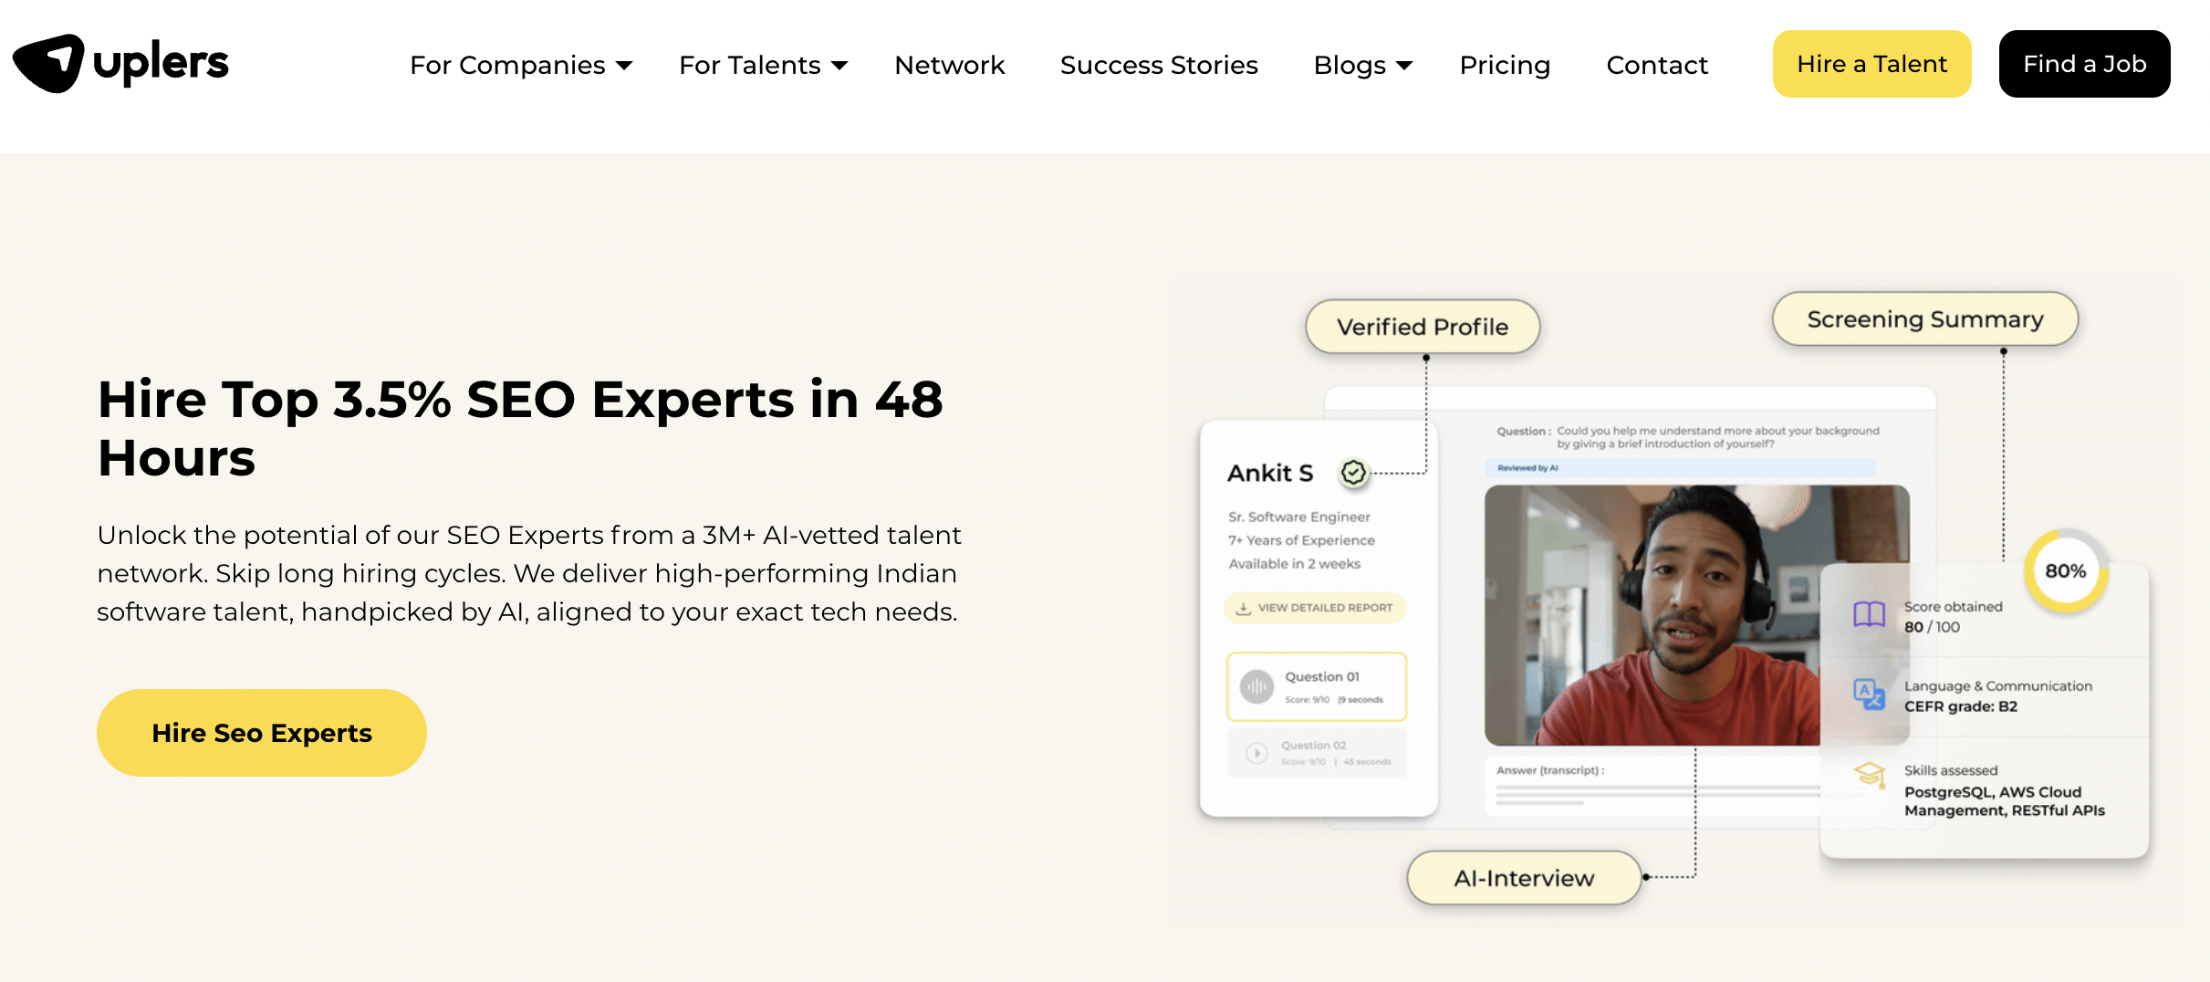Screen dimensions: 2210x982
Task: Go to the Network menu item
Action: tap(949, 65)
